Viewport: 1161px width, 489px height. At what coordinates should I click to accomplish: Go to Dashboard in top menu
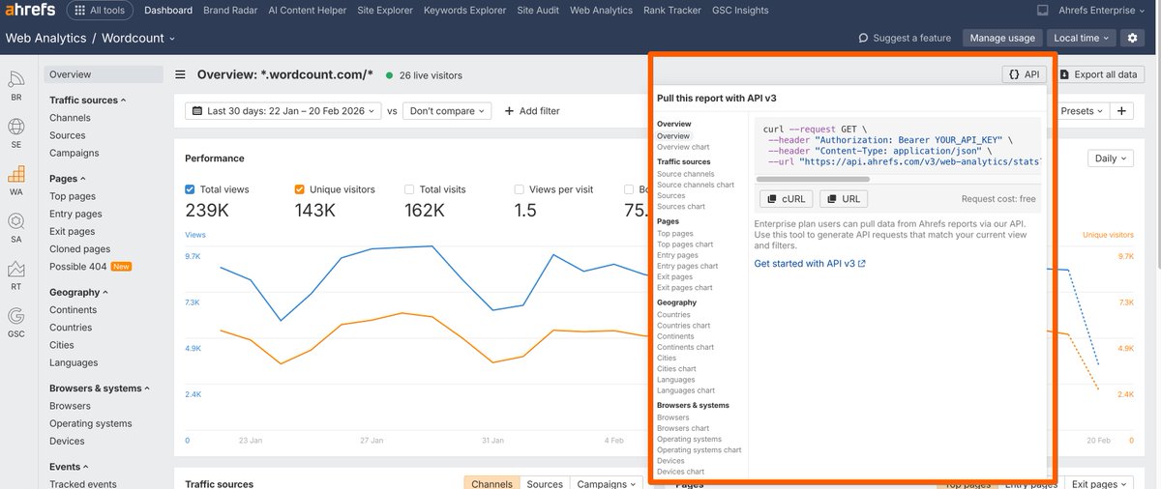pos(168,11)
